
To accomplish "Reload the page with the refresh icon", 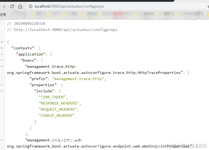I will [12, 6].
